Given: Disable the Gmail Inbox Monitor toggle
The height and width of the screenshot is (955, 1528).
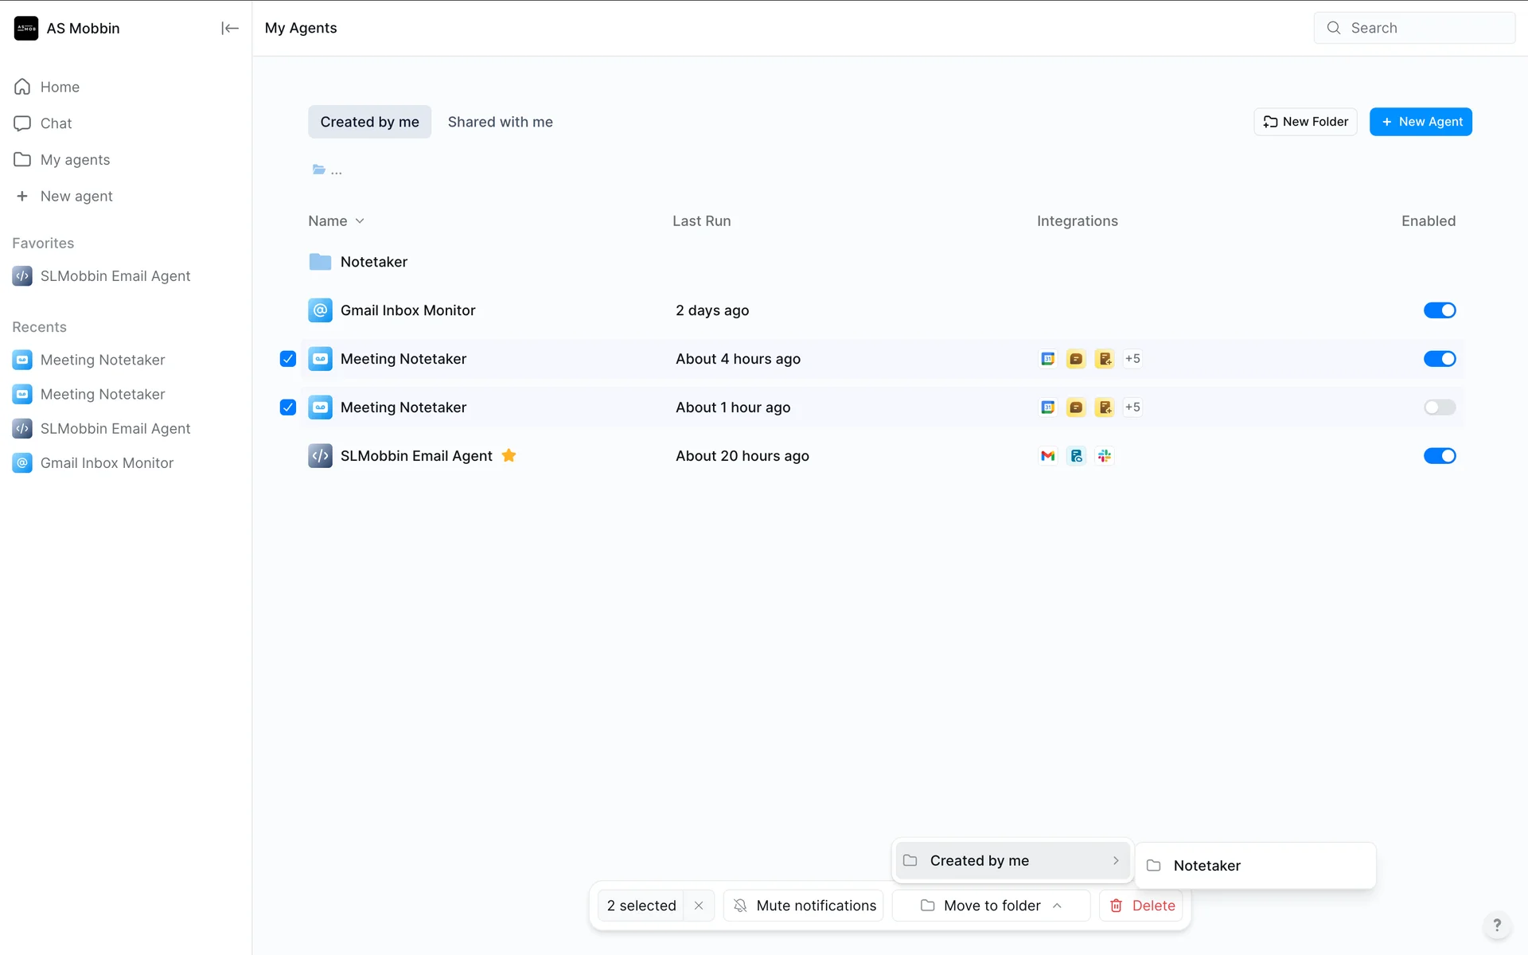Looking at the screenshot, I should 1439,310.
